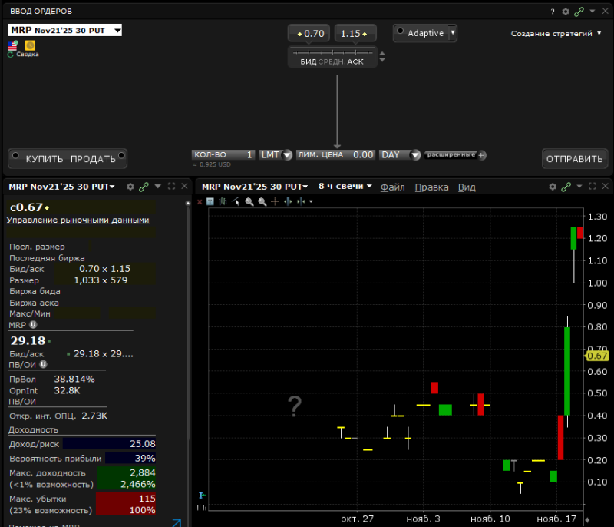This screenshot has height=527, width=614.
Task: Toggle the Adaptive order radio button
Action: (x=401, y=32)
